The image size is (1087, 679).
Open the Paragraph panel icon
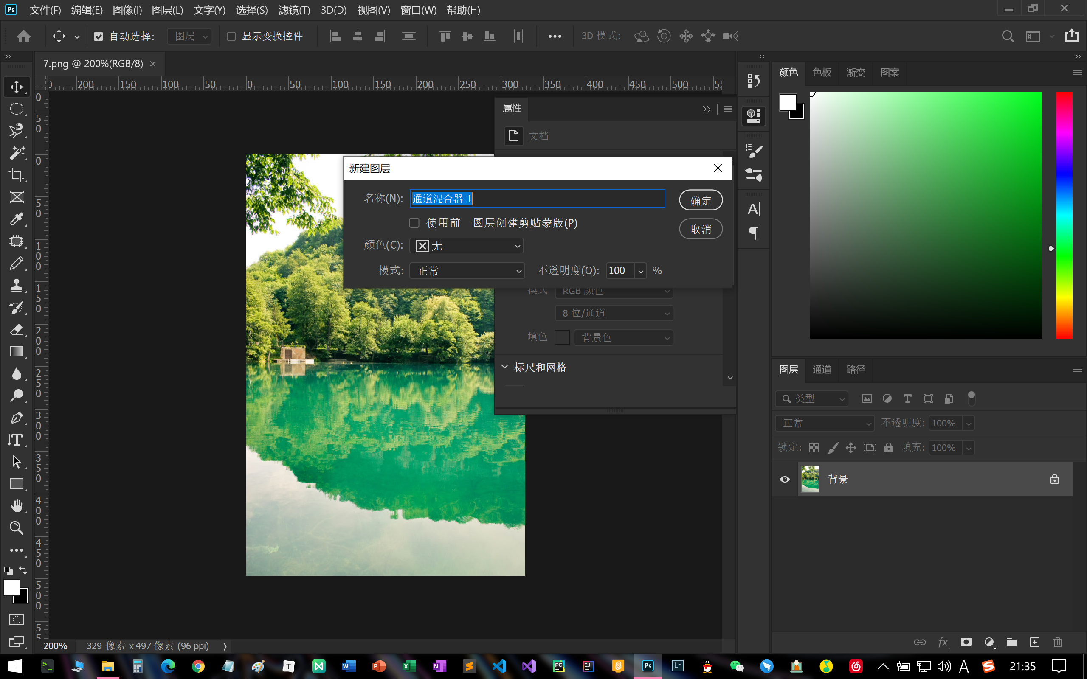coord(753,233)
